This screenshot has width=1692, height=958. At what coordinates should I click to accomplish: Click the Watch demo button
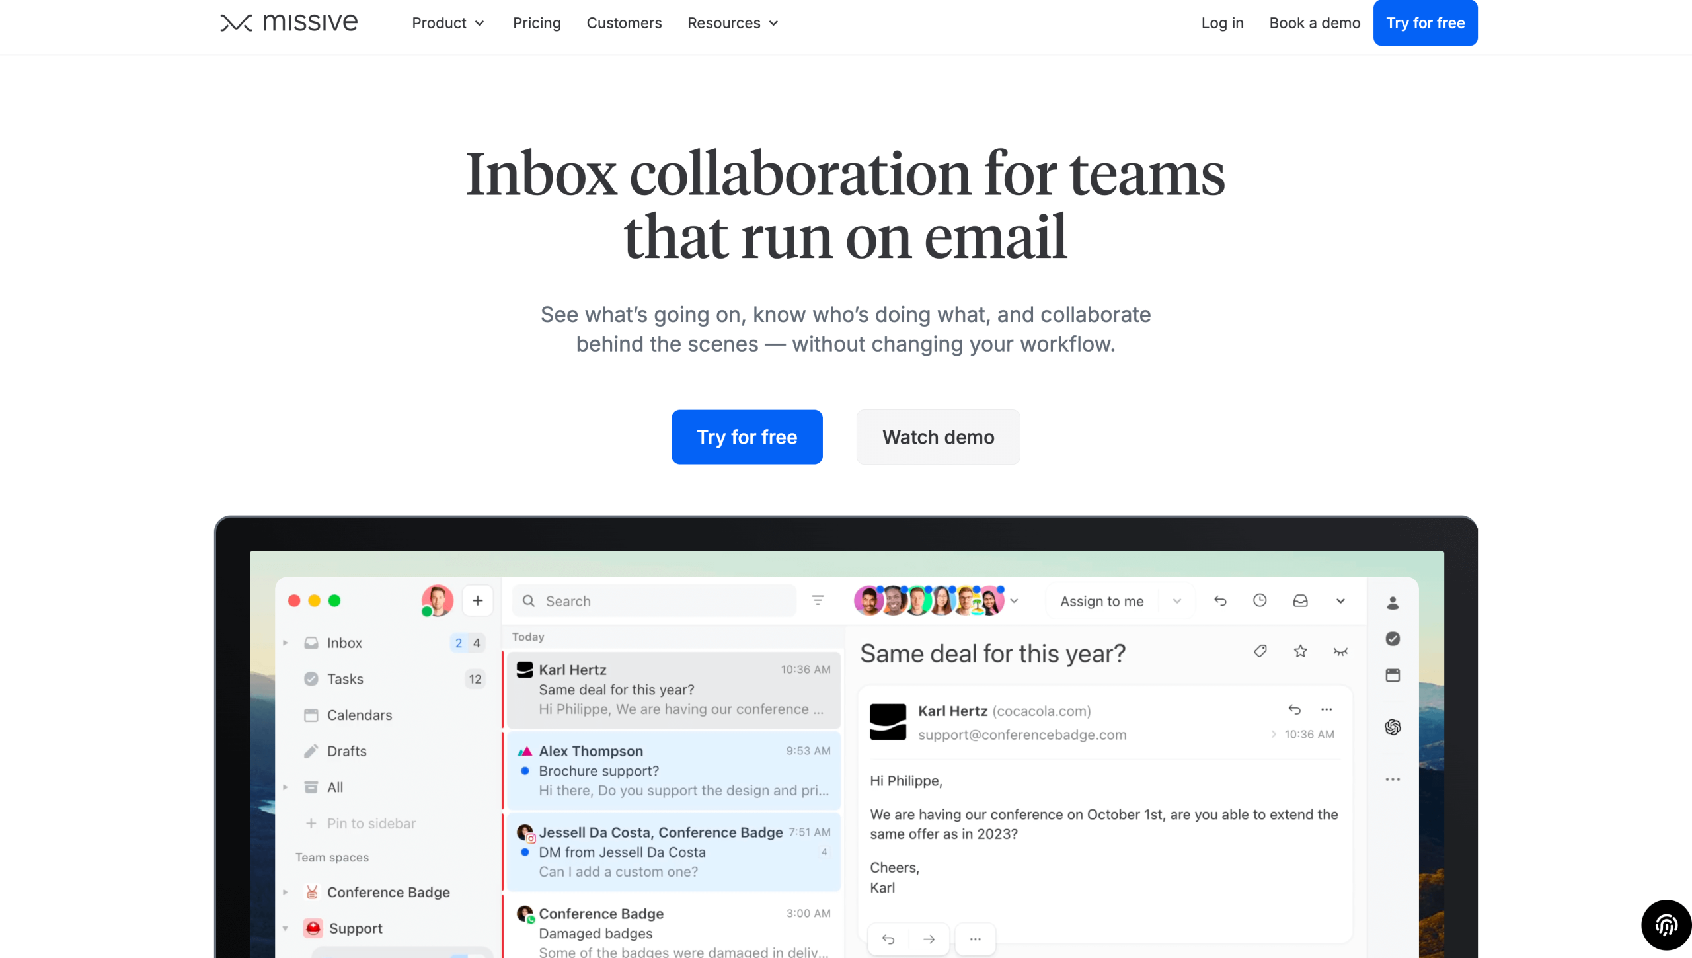[937, 437]
